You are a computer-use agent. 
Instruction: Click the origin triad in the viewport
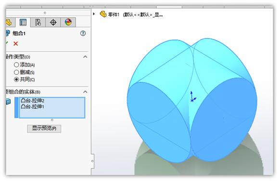[193, 97]
